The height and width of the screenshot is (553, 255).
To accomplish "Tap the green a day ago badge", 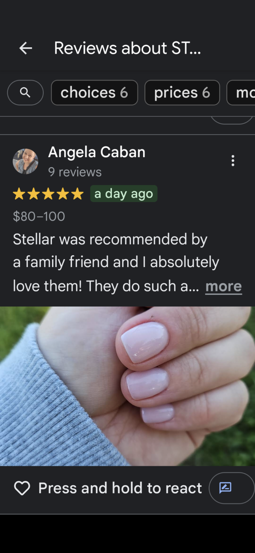I will [x=124, y=194].
